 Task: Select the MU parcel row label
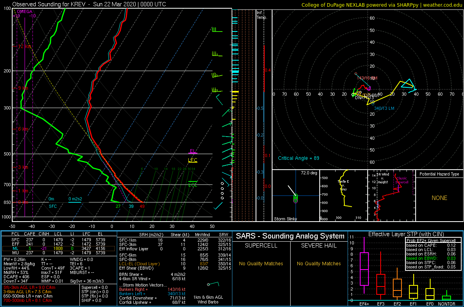[15, 253]
